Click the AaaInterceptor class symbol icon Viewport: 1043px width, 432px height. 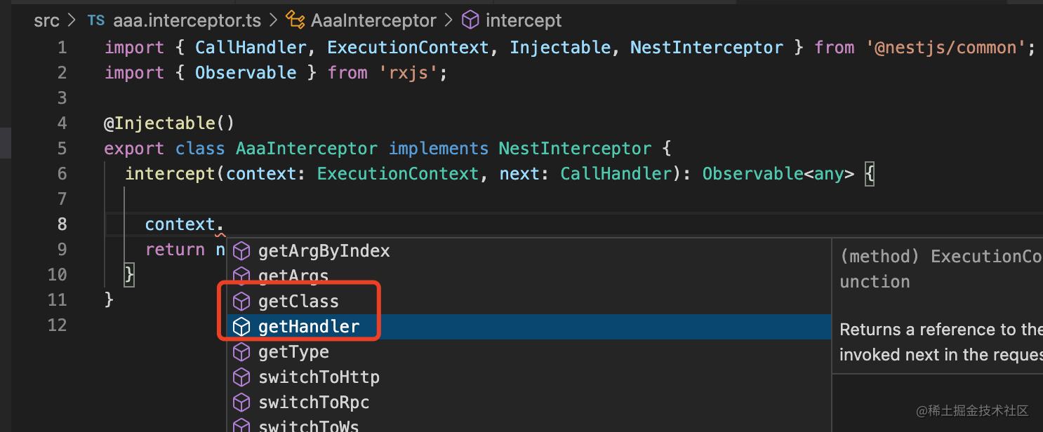(295, 21)
